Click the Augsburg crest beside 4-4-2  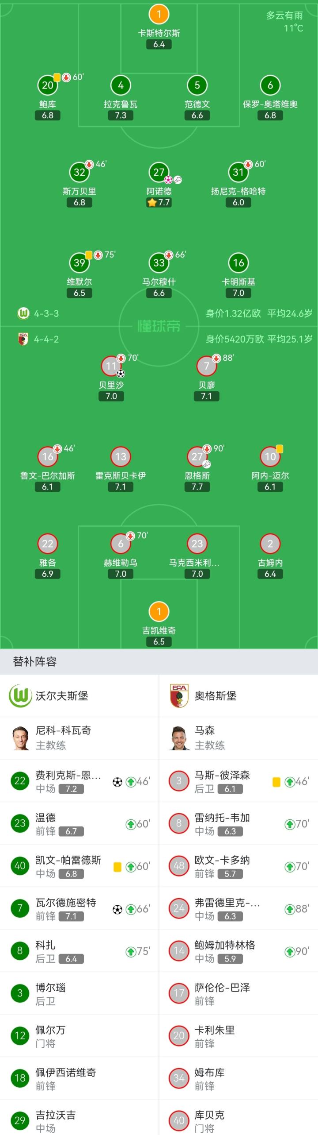[x=23, y=339]
